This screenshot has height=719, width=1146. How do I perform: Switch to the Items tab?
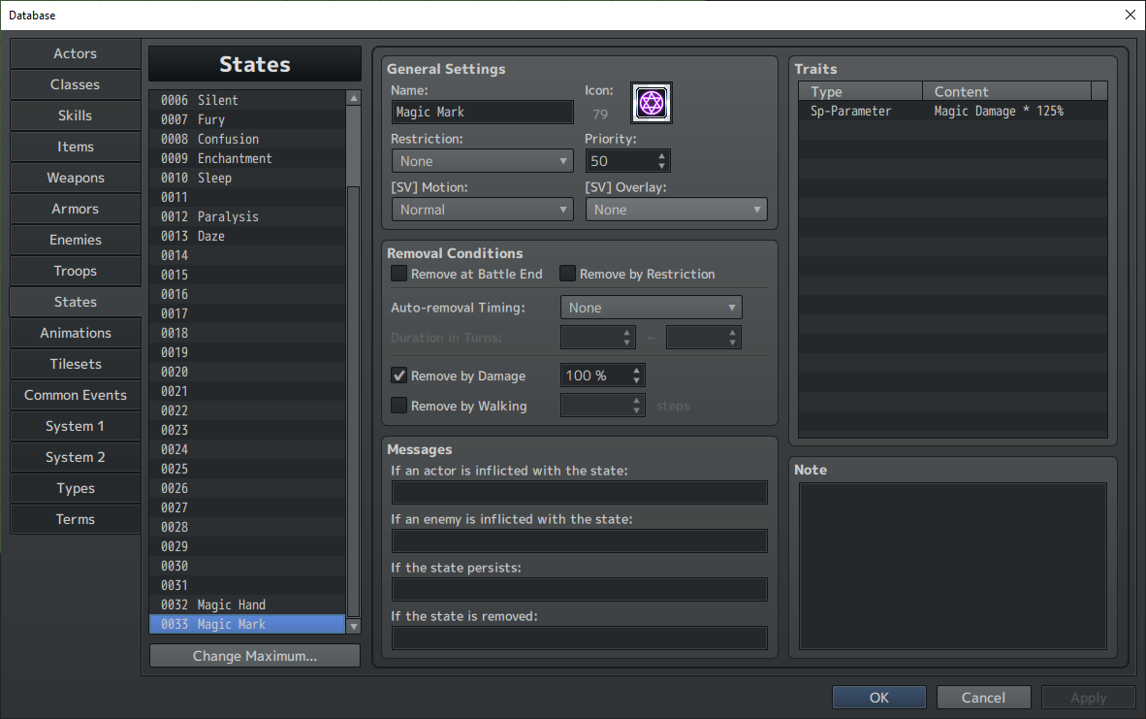click(76, 147)
